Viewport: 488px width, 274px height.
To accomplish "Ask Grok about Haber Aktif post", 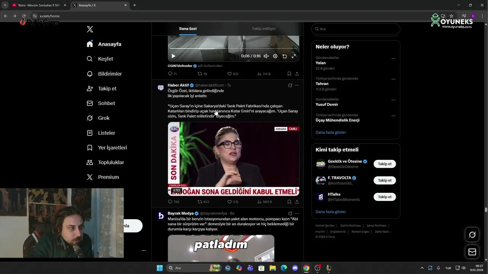I will (290, 85).
